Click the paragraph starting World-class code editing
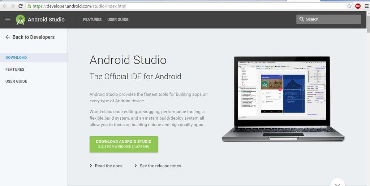 [x=147, y=118]
